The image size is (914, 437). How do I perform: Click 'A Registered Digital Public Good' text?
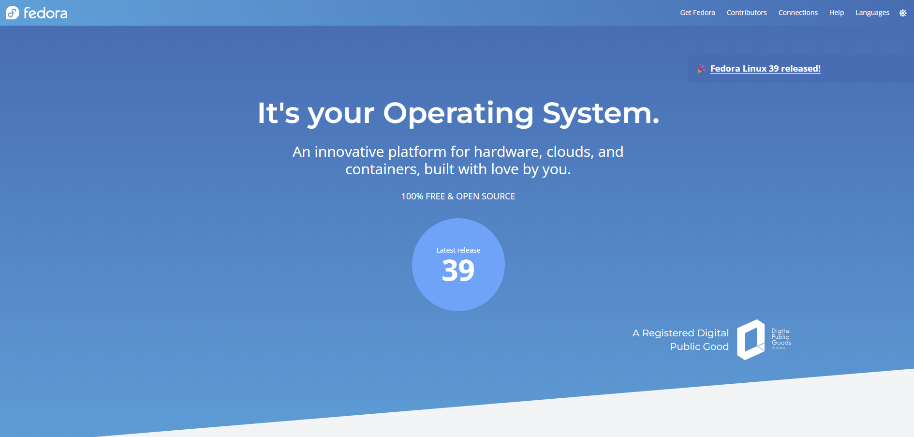point(680,340)
